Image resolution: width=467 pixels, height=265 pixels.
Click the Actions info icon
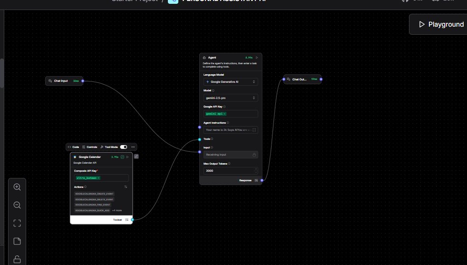85,187
